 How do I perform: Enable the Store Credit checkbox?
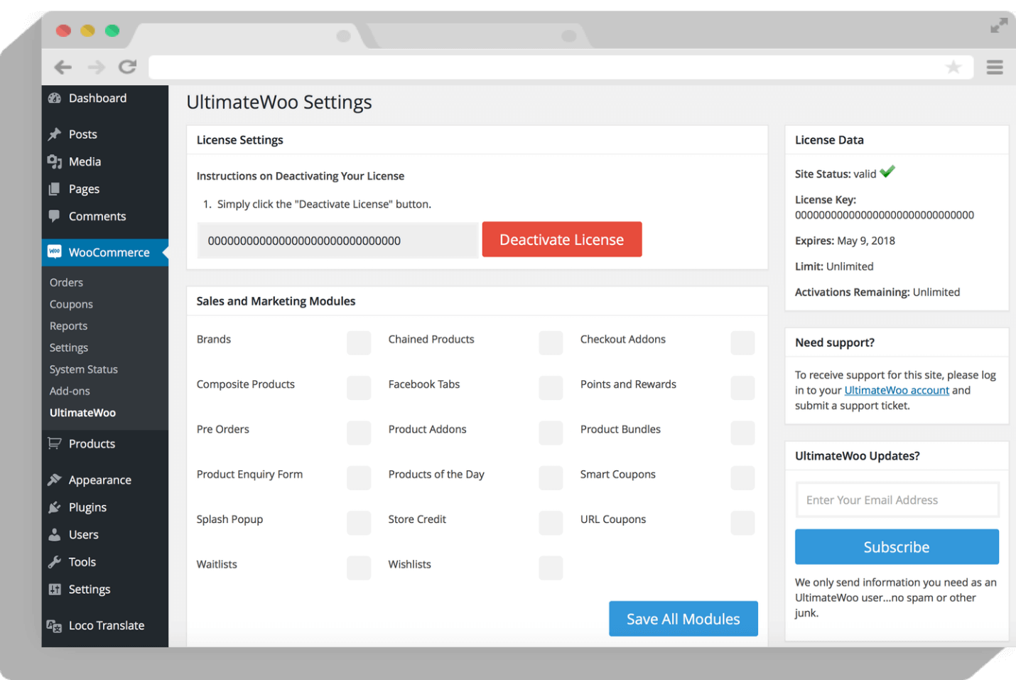point(551,523)
